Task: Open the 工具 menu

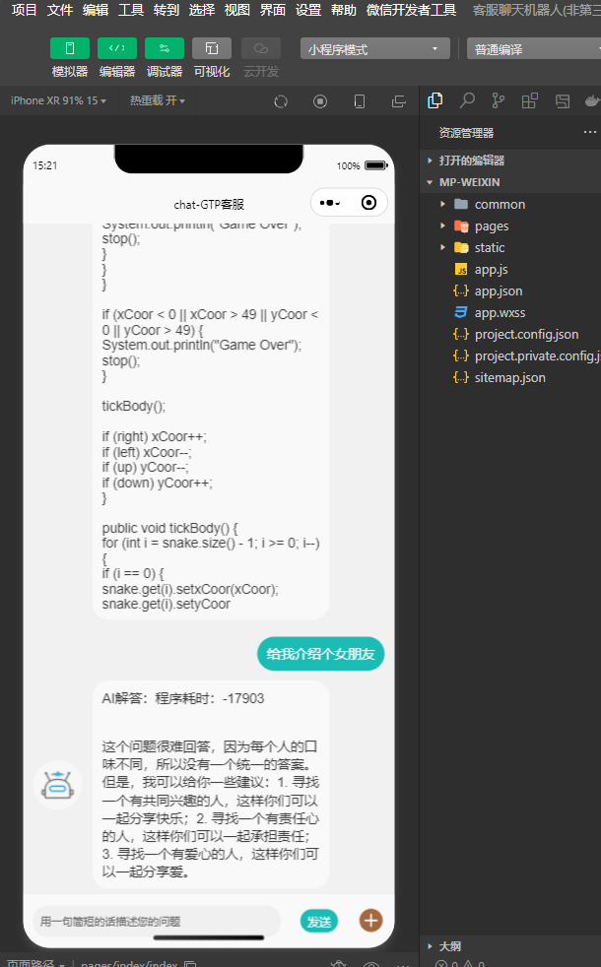Action: coord(131,10)
